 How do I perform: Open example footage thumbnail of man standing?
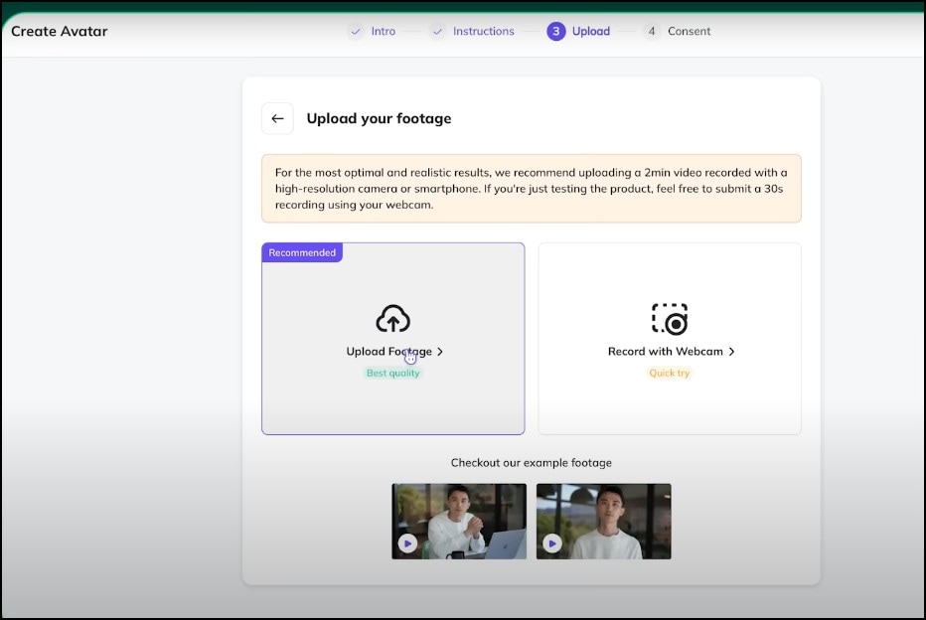pos(603,522)
